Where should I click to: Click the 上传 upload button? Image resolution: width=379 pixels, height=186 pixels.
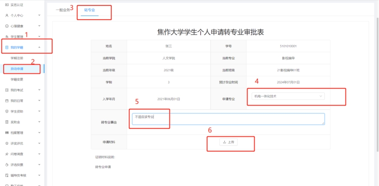click(x=228, y=142)
